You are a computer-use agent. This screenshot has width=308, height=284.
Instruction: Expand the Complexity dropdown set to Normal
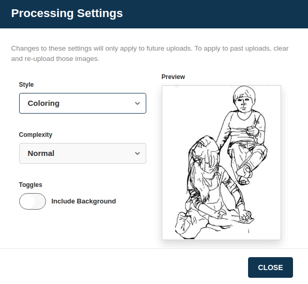(x=83, y=153)
